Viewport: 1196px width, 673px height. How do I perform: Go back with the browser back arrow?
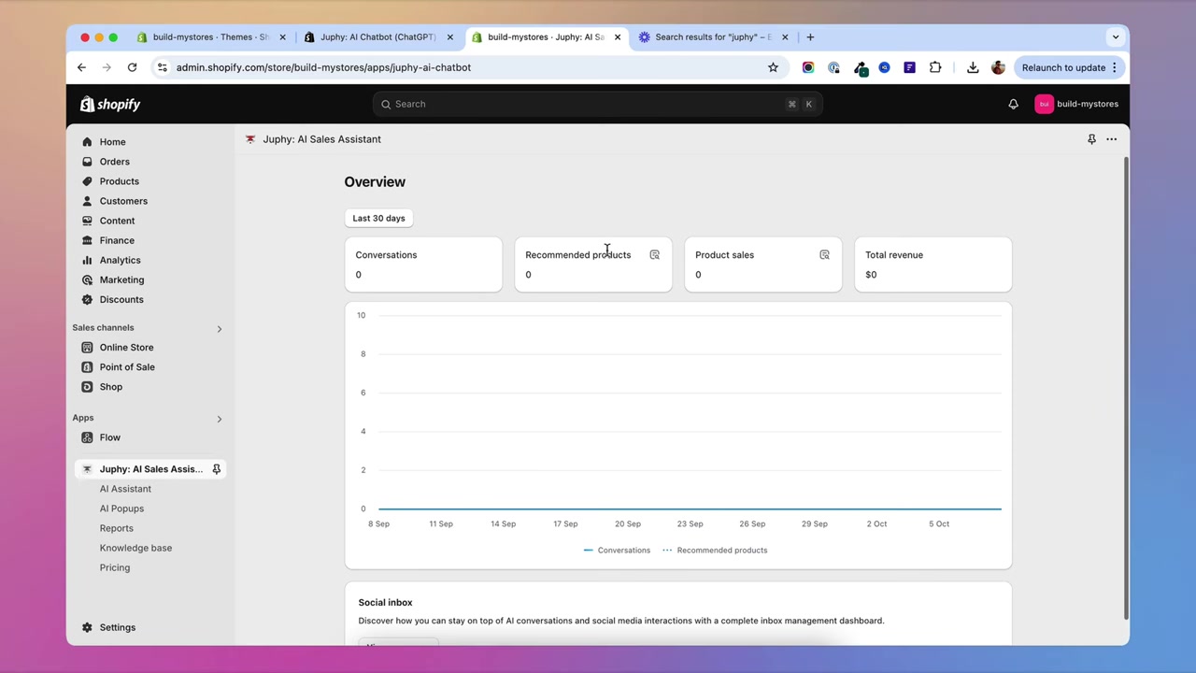81,67
